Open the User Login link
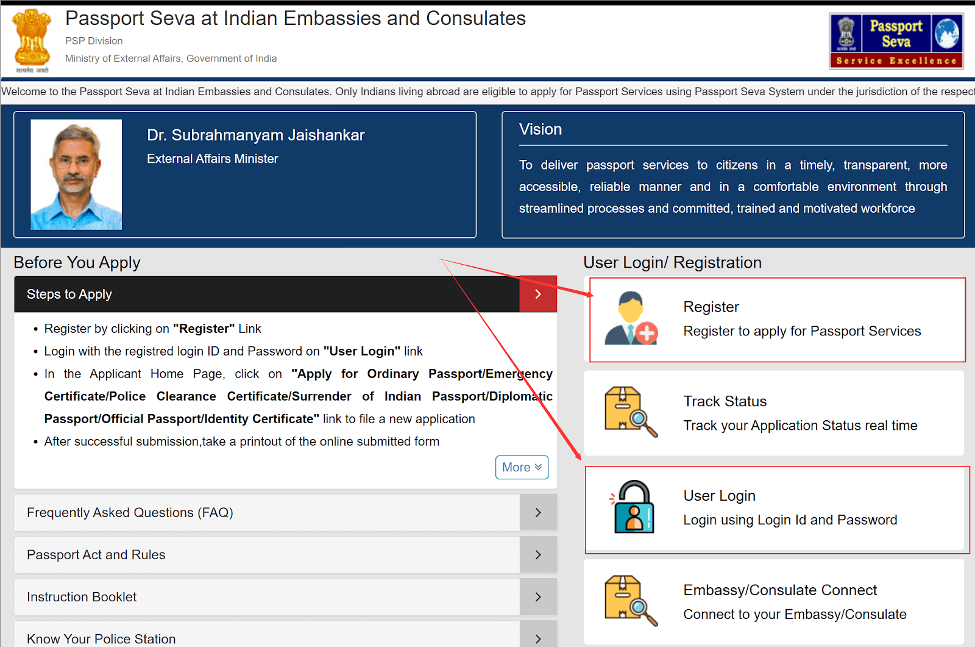The image size is (975, 647). pyautogui.click(x=719, y=496)
